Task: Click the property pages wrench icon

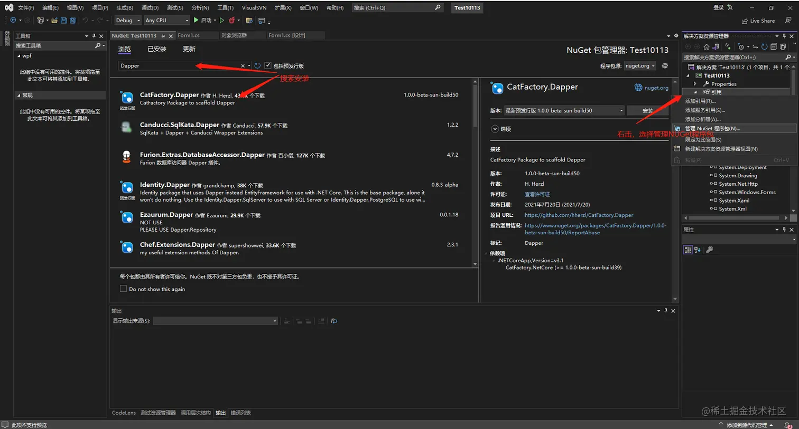Action: click(709, 250)
